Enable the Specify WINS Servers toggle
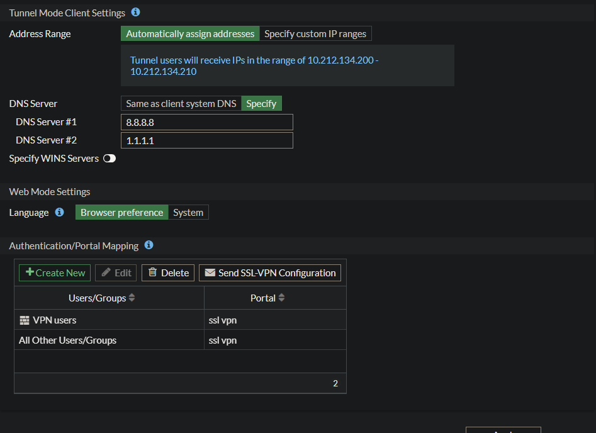The height and width of the screenshot is (433, 596). (110, 159)
